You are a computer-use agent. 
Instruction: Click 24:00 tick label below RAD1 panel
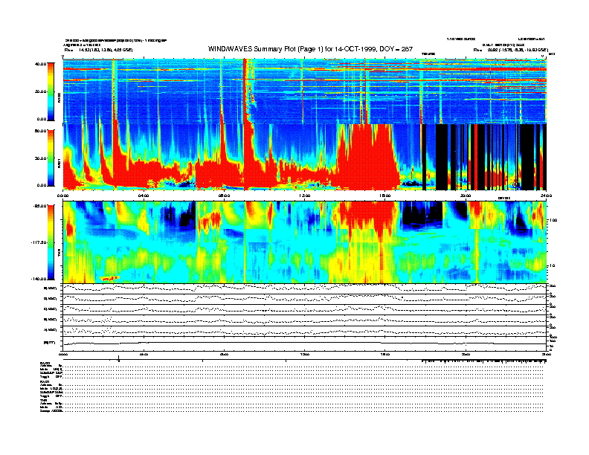pos(546,196)
